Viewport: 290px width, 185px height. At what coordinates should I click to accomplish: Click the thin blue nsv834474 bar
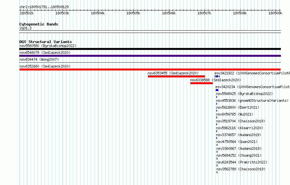point(150,63)
